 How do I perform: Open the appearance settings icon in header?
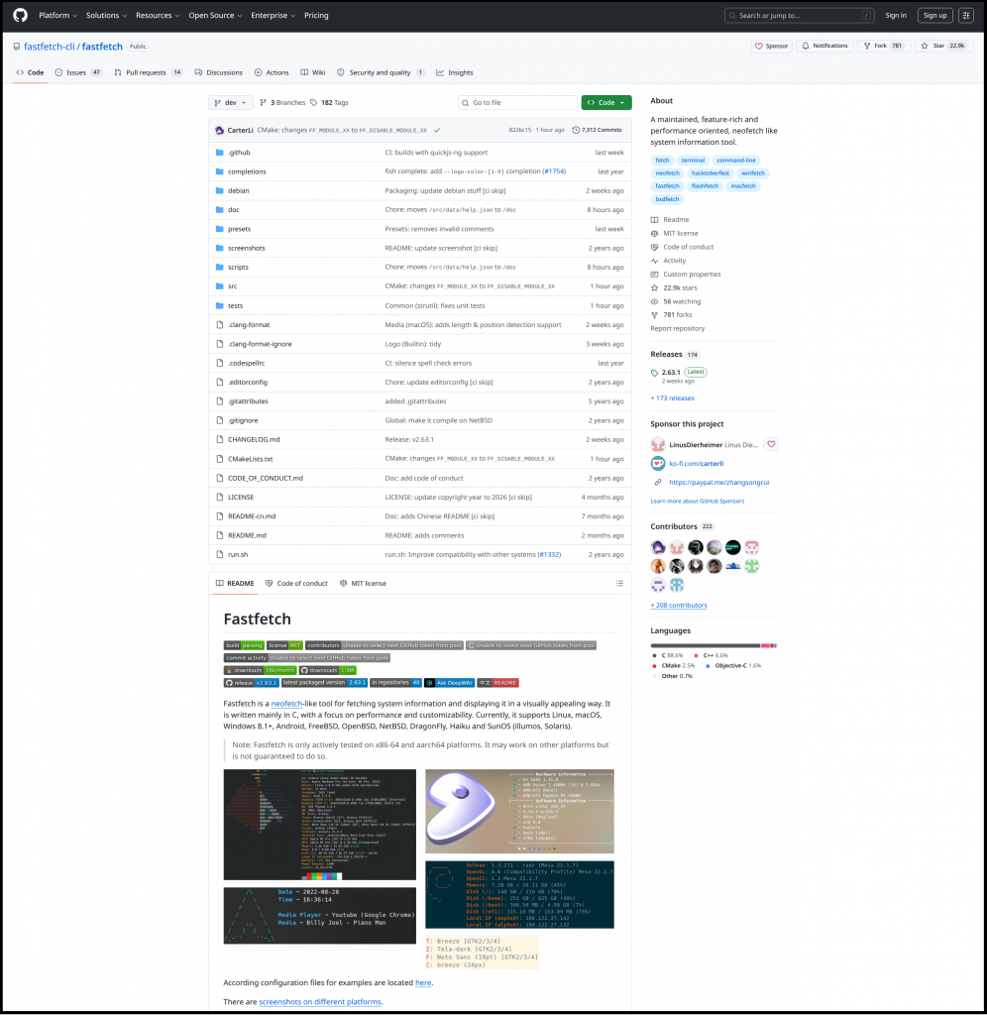coord(965,15)
